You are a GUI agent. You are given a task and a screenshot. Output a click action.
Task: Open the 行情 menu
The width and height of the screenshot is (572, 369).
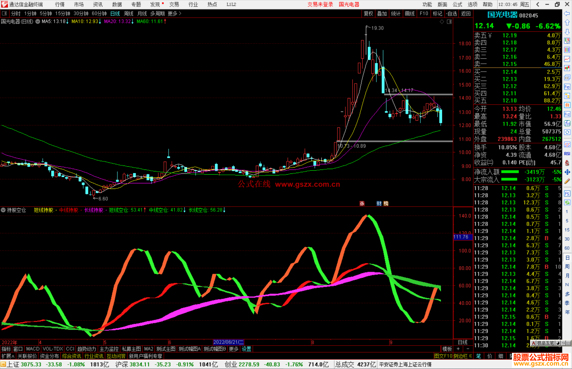coord(60,4)
